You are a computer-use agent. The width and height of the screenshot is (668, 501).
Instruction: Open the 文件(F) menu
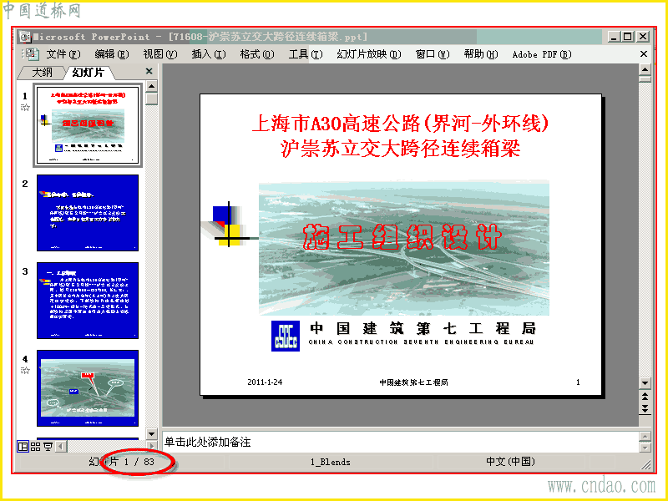click(x=63, y=54)
